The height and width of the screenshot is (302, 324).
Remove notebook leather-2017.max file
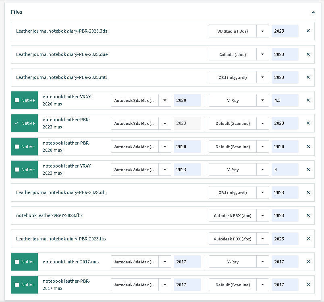308,262
